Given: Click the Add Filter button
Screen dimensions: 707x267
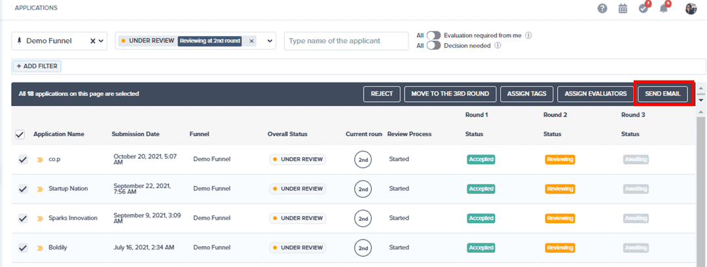Looking at the screenshot, I should click(x=37, y=66).
